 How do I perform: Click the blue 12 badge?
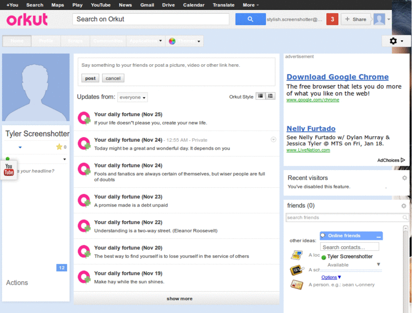click(62, 268)
